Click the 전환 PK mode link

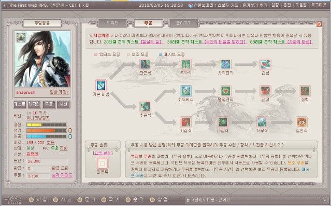point(64,148)
